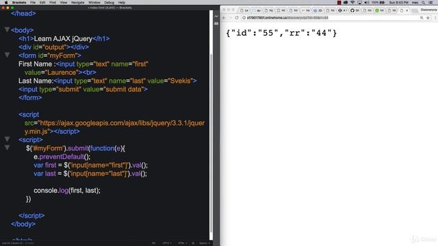Viewport: 438px width, 246px height.
Task: Collapse the submit function fold triangle
Action: click(7, 148)
